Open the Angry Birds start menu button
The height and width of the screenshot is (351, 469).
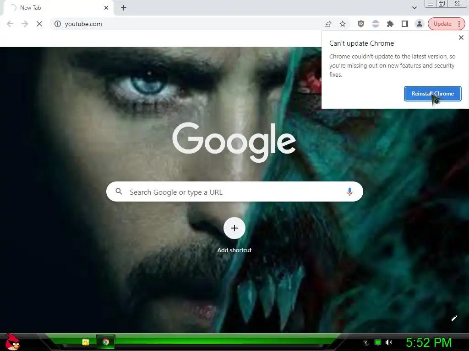(x=12, y=342)
